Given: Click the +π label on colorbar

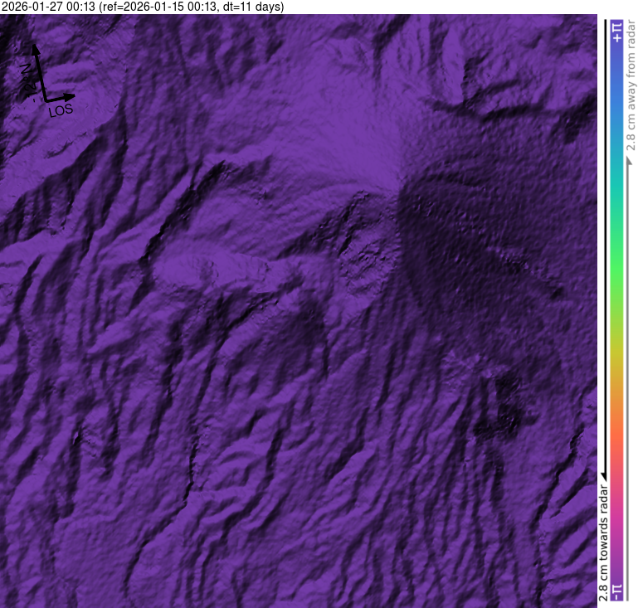Looking at the screenshot, I should click(616, 32).
